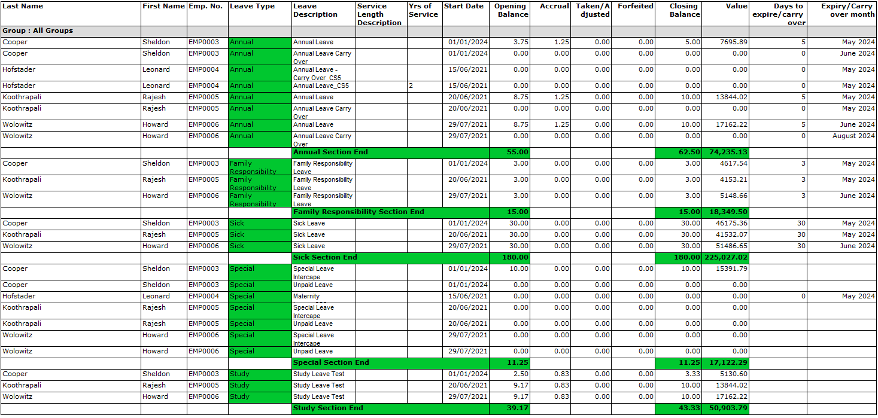Select the Annual Section End total row
Viewport: 878px width, 418px height.
330,152
